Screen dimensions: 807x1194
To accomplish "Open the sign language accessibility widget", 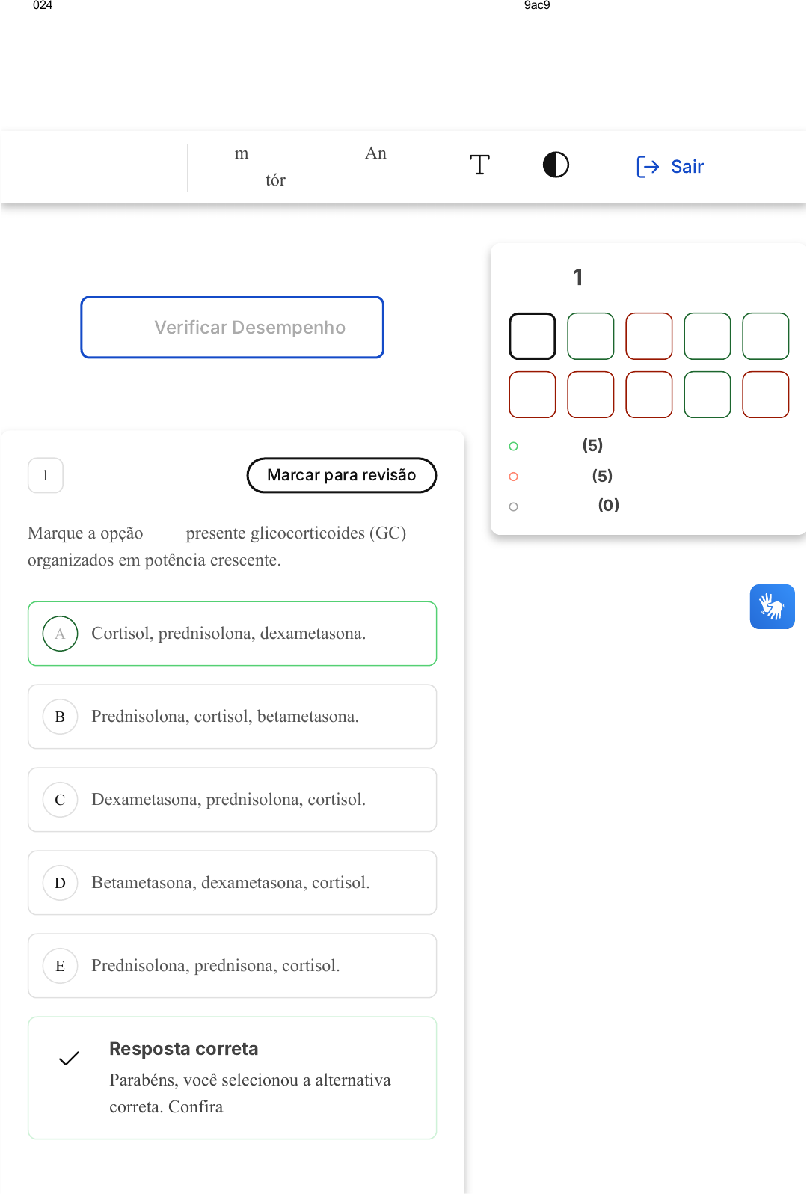I will [x=772, y=606].
